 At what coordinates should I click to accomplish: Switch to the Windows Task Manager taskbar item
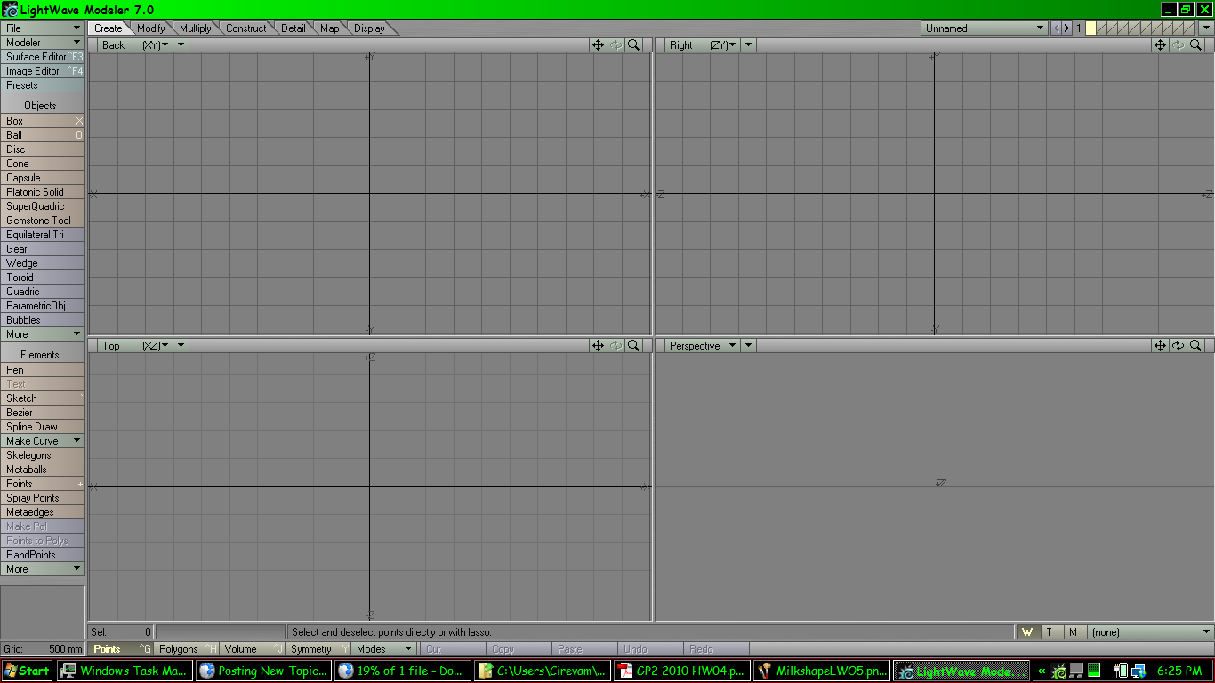(125, 671)
